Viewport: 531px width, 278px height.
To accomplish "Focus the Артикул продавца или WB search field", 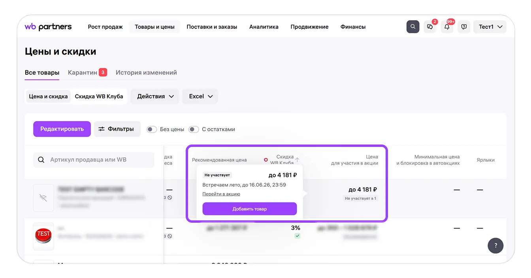I will (x=94, y=160).
